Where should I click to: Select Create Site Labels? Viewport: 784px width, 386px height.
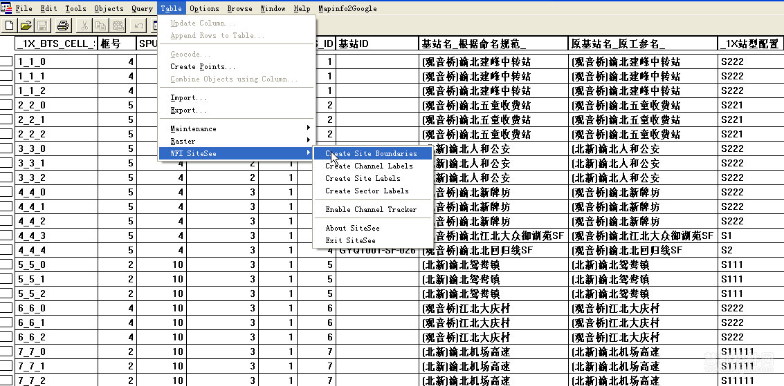click(372, 178)
